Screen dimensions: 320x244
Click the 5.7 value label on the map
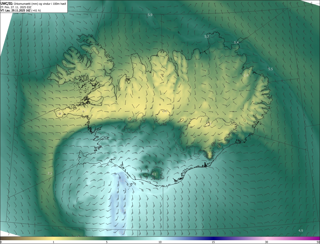point(207,37)
